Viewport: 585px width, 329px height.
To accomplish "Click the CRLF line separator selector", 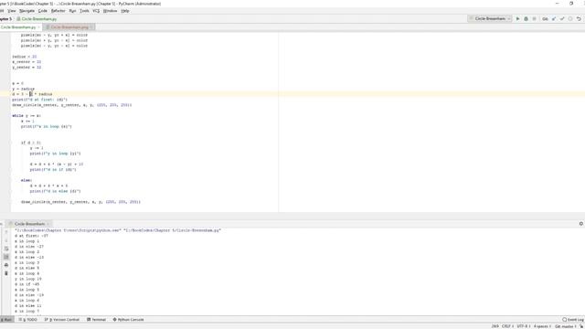I will coord(507,326).
